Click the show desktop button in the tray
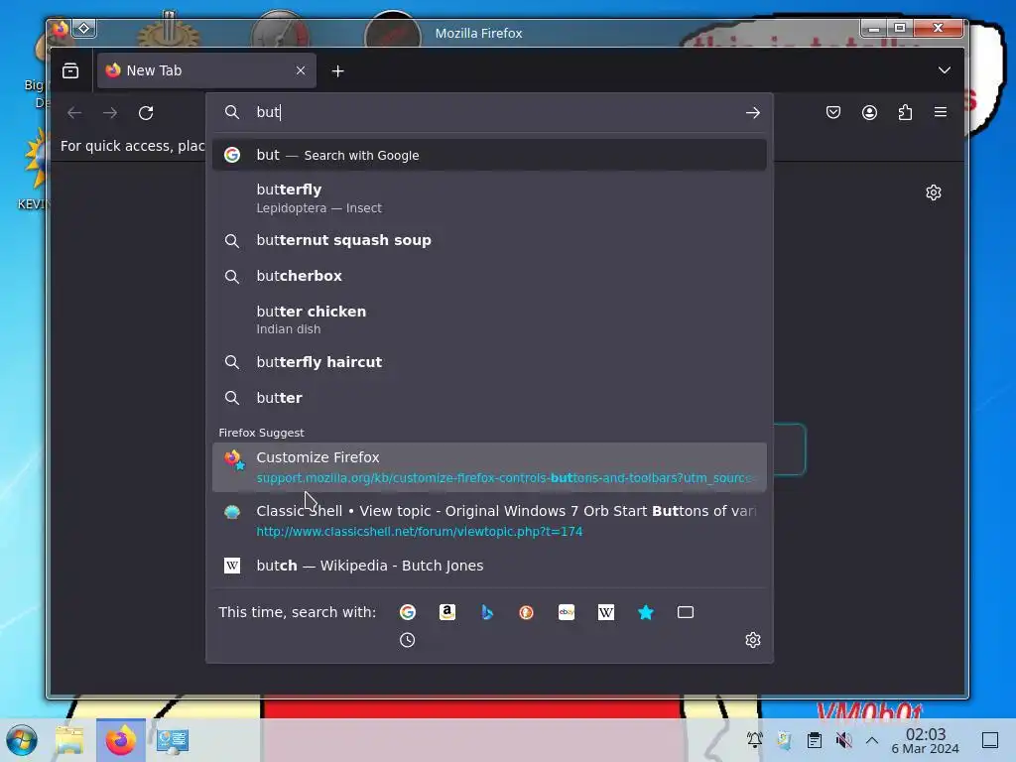Image resolution: width=1016 pixels, height=762 pixels. coord(990,740)
